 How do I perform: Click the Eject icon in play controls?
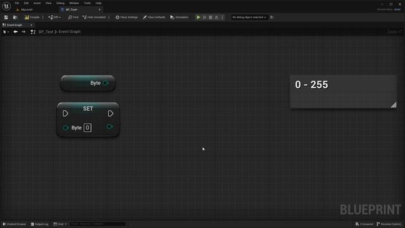point(216,17)
